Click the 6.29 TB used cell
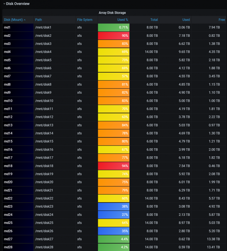Image resolution: width=227 pixels, height=251 pixels. (176, 190)
